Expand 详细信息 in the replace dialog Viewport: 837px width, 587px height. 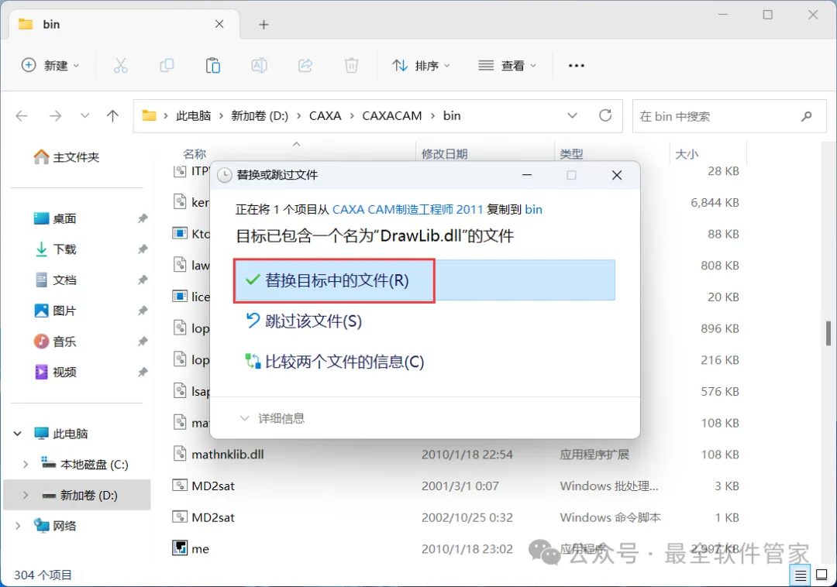point(272,418)
